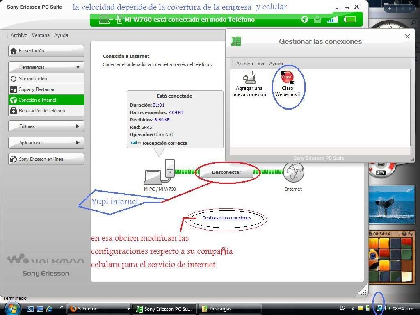Open the Ver menu
420x315 pixels.
pyautogui.click(x=261, y=64)
